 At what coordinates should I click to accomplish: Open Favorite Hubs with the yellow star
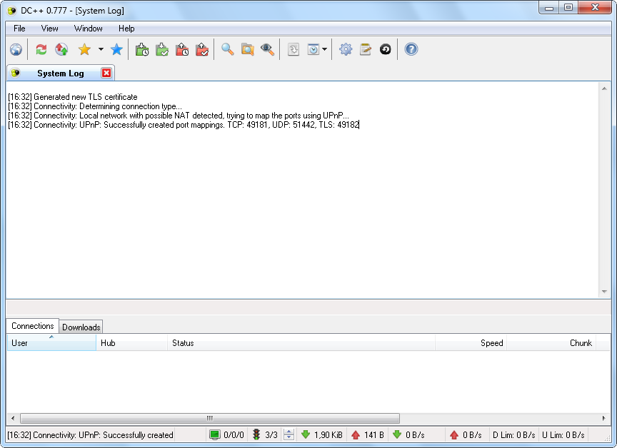pos(84,49)
